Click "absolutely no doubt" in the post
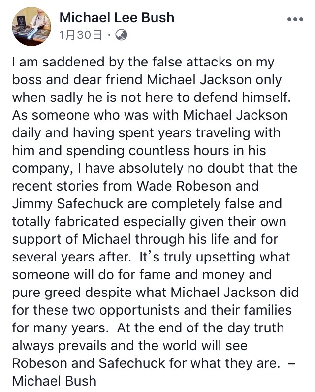315x392 pixels. click(181, 168)
